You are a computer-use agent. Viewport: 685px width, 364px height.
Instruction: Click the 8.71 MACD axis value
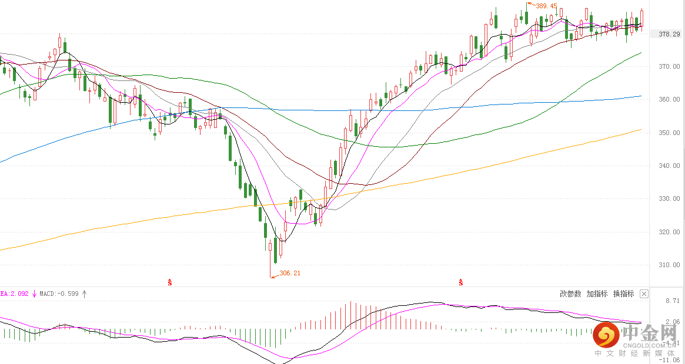point(673,301)
